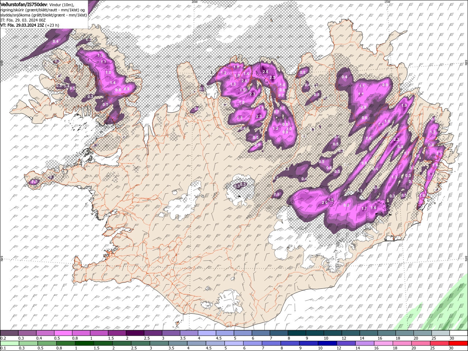Viewport: 468px width, 351px height.
Task: Pick the pure red rain-scale swatch starting at 30
Action: [x=458, y=343]
